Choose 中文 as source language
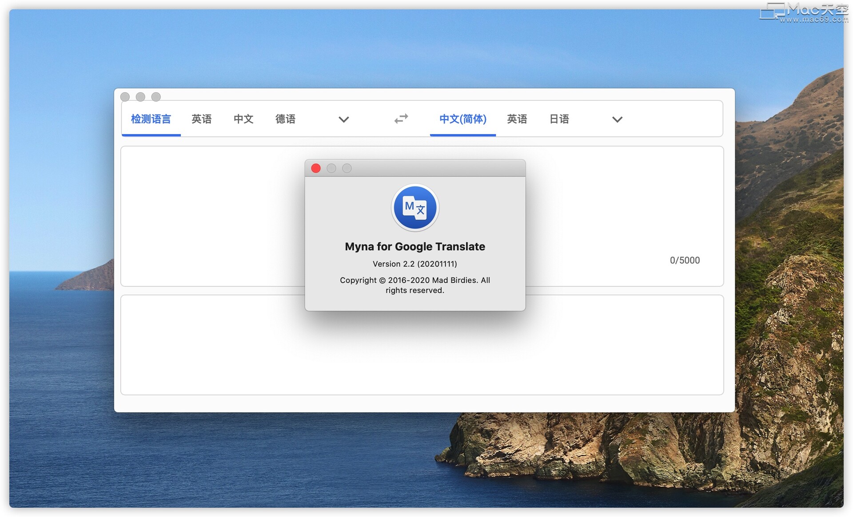This screenshot has width=853, height=517. (243, 119)
